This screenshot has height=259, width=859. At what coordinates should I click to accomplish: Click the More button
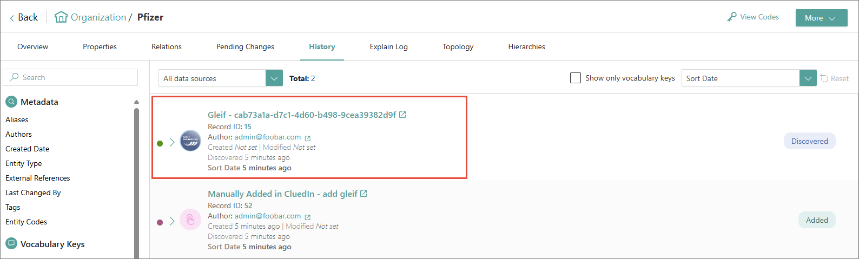coord(821,18)
